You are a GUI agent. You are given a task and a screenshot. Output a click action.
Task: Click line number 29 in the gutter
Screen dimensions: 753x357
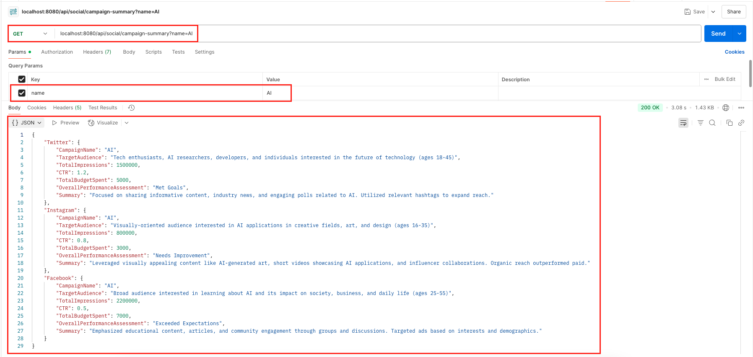pyautogui.click(x=20, y=346)
